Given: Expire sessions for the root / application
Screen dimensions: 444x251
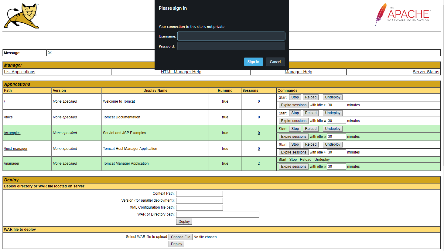Looking at the screenshot, I should click(294, 105).
